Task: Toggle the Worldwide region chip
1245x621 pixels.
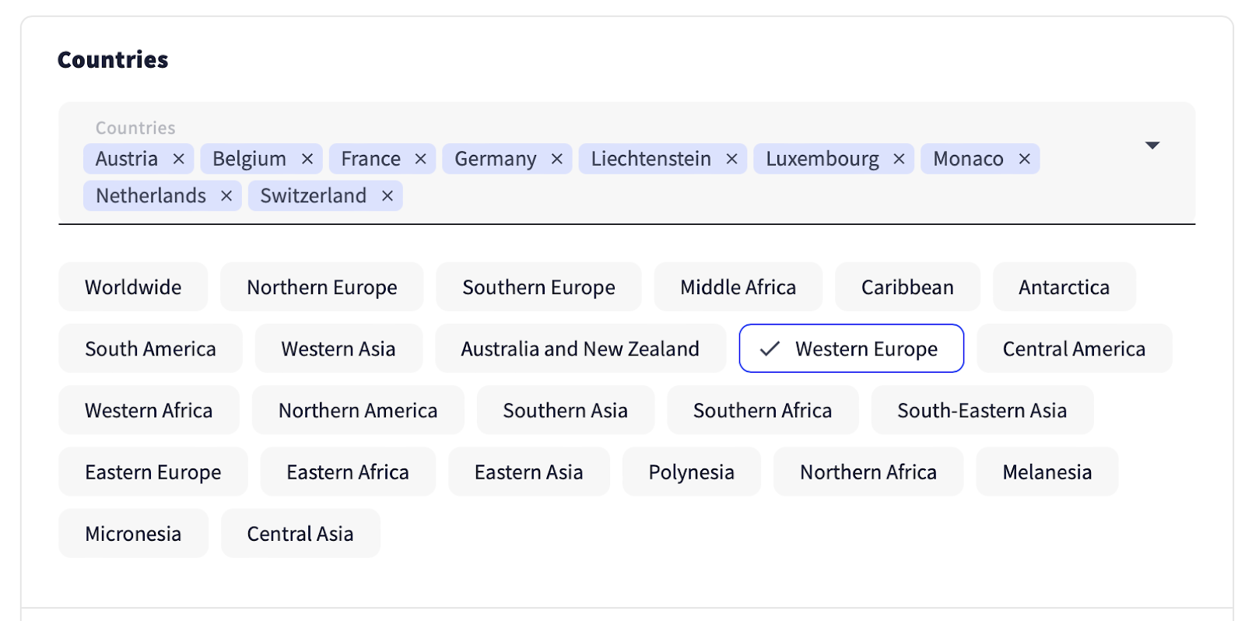Action: click(x=133, y=287)
